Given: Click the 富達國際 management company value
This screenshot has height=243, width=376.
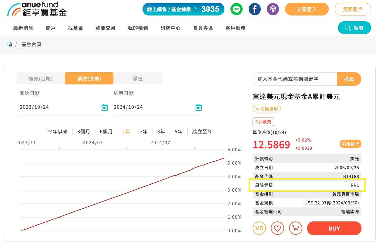Looking at the screenshot, I should coord(350,211).
